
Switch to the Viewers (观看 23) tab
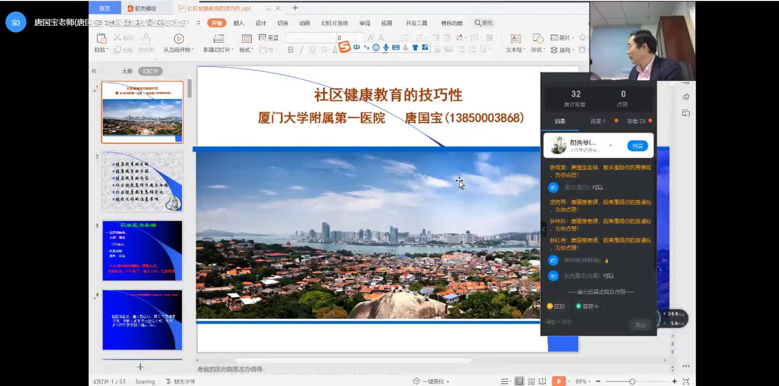636,121
